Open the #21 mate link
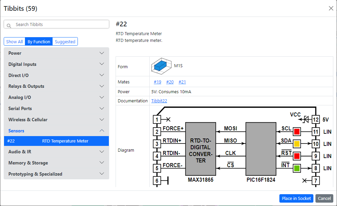The image size is (337, 206). (182, 82)
